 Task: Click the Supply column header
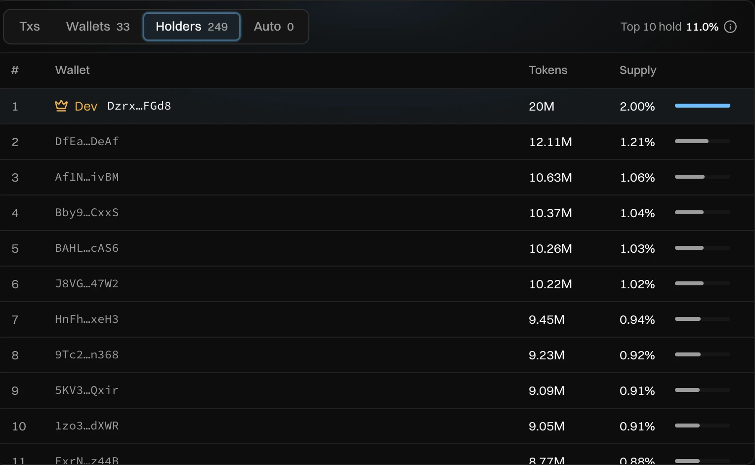[638, 71]
